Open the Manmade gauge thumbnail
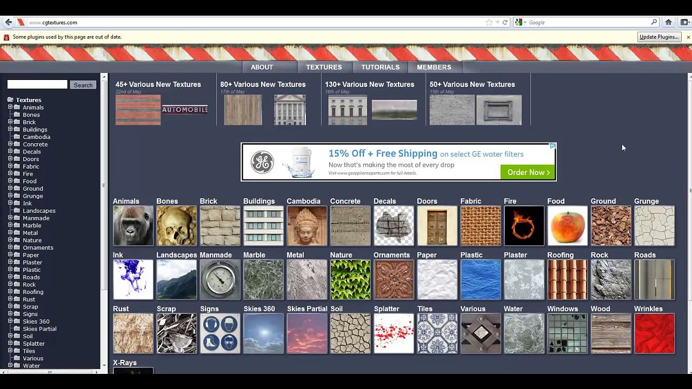Image resolution: width=692 pixels, height=389 pixels. (x=220, y=279)
